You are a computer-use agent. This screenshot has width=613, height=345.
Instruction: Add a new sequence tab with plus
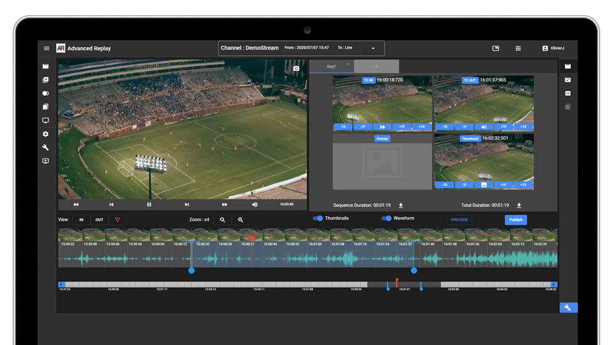[x=376, y=66]
